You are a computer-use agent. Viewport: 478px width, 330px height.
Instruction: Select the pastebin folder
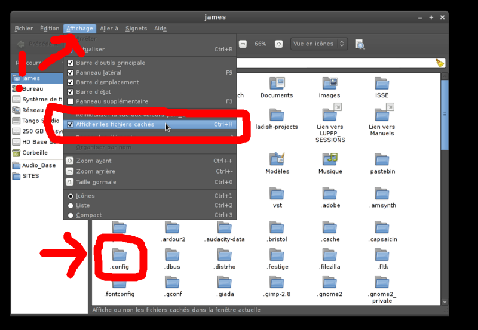point(382,159)
